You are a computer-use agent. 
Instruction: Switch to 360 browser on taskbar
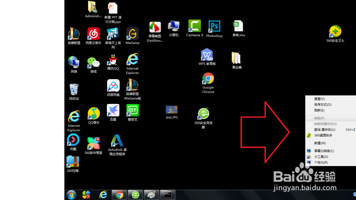pos(136,195)
